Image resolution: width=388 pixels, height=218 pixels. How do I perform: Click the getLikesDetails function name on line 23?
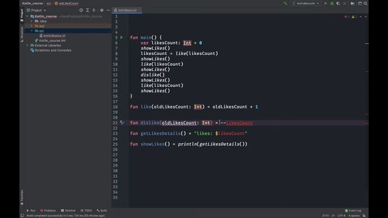tap(160, 133)
